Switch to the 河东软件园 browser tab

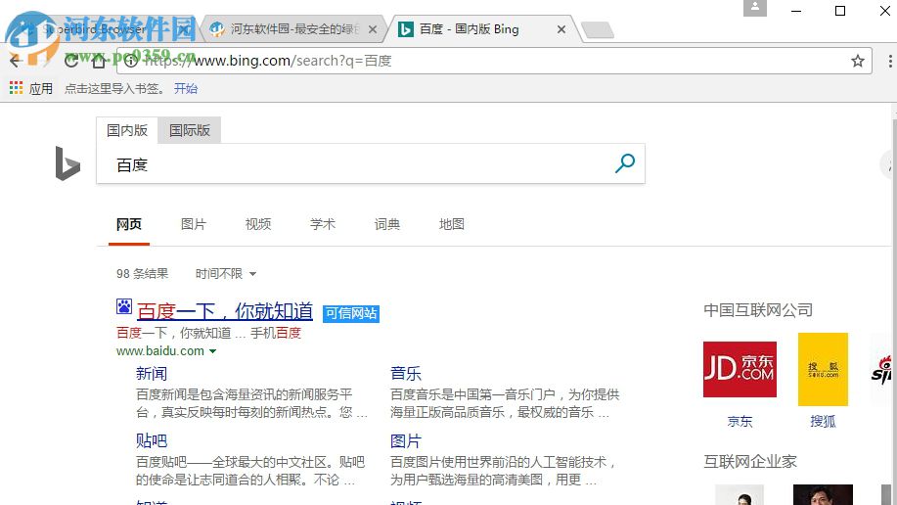tap(292, 29)
